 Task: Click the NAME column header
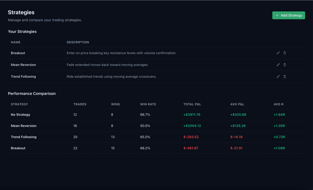[16, 42]
